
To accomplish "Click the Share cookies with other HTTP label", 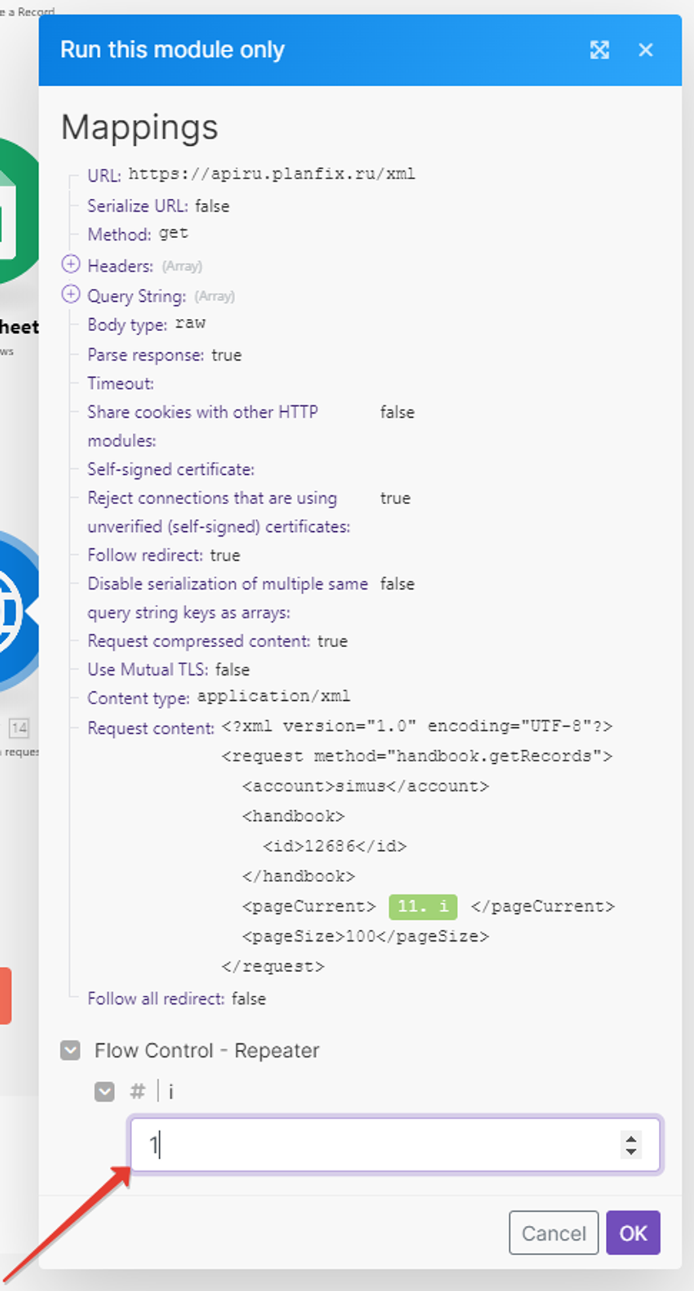I will [203, 426].
